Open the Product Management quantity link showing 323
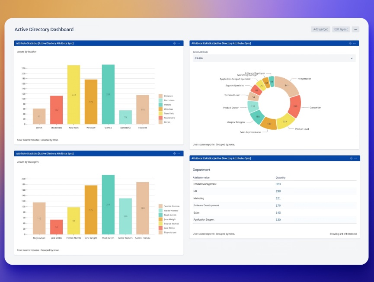The width and height of the screenshot is (374, 282). 279,184
